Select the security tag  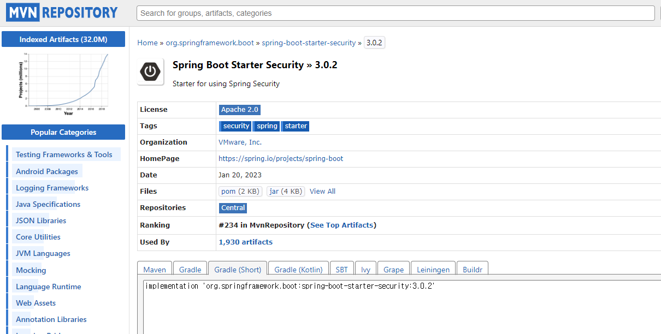[236, 126]
